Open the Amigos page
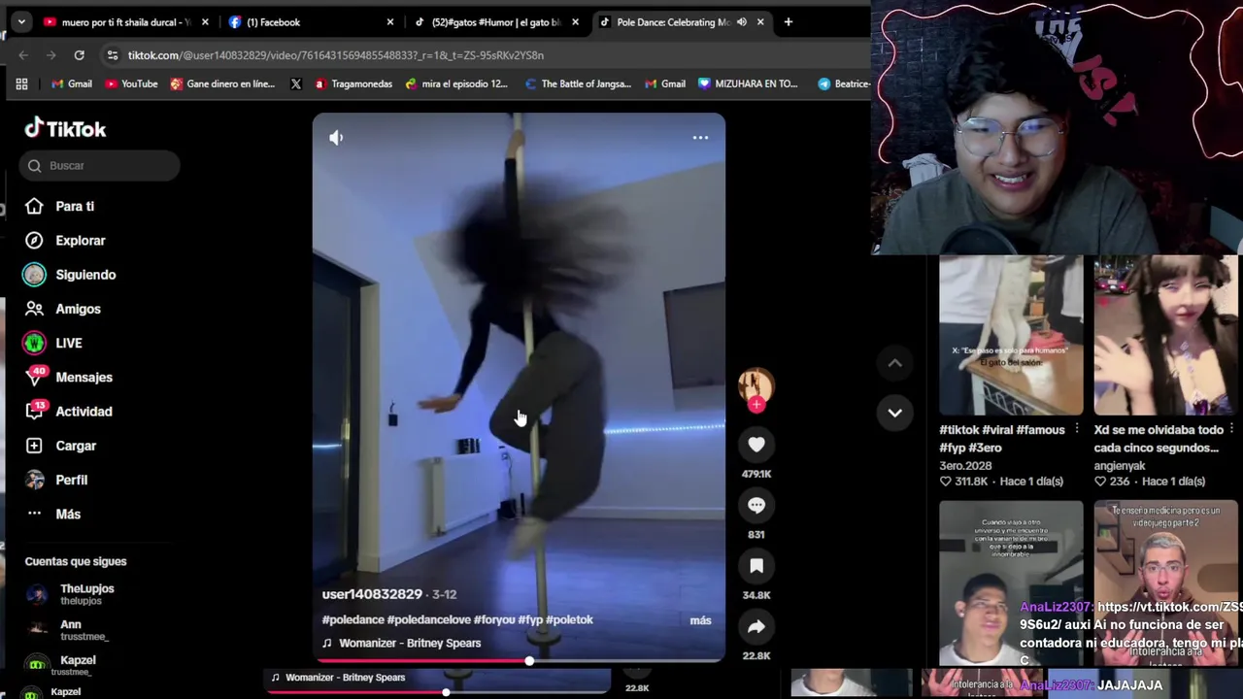 [x=78, y=309]
